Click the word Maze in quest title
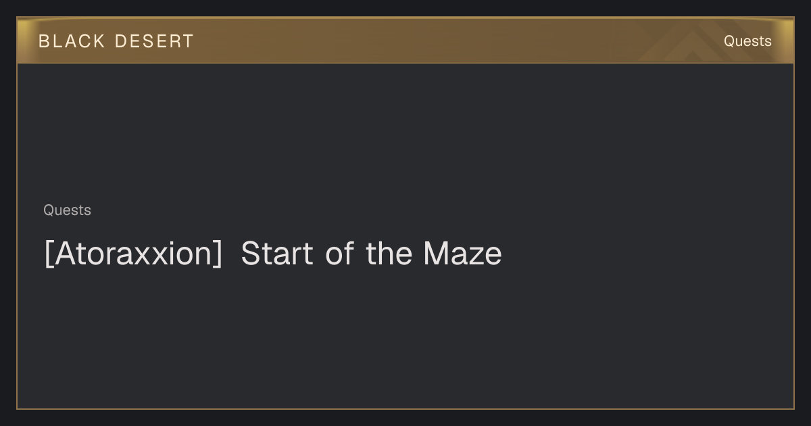811x426 pixels. (462, 254)
